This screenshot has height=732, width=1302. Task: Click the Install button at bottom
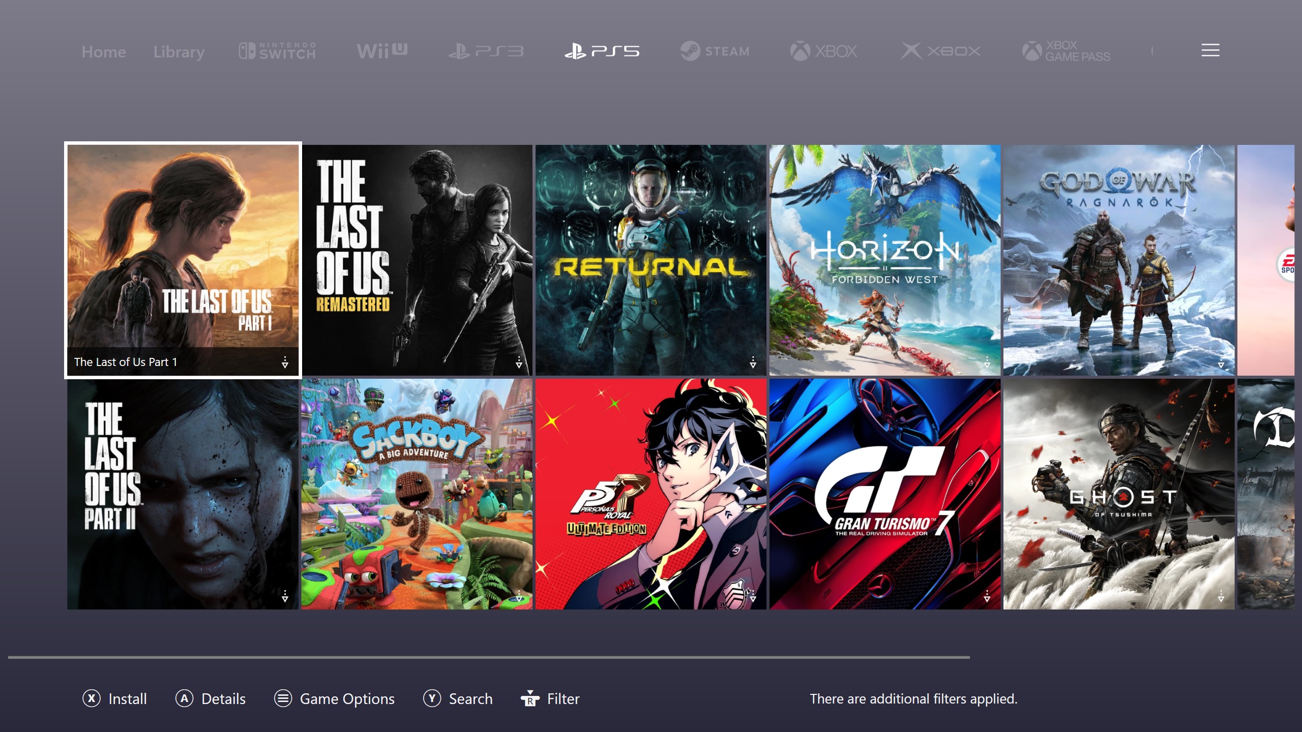[114, 699]
